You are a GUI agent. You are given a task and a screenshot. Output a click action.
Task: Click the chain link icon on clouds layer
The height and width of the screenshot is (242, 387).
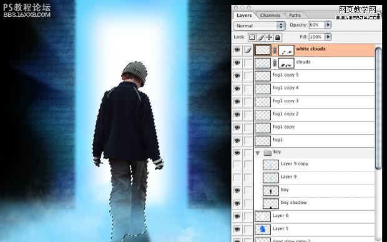click(x=275, y=64)
